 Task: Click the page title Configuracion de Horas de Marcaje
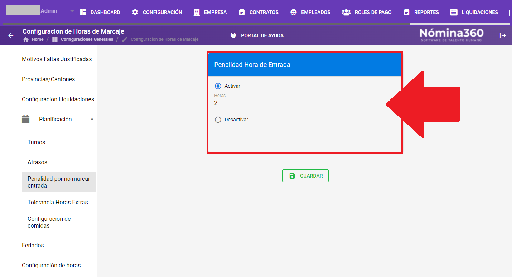coord(73,31)
